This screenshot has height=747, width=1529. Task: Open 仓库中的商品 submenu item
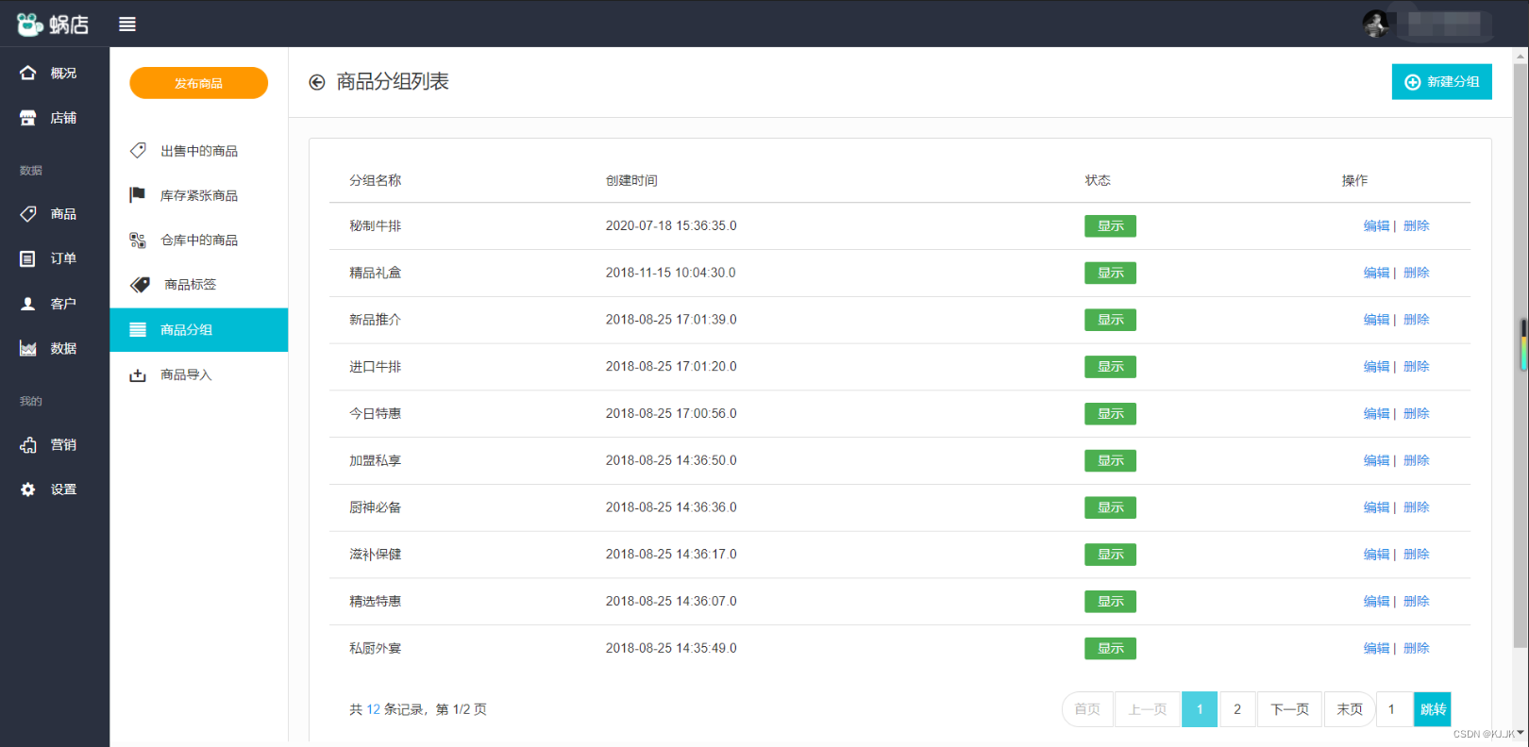pyautogui.click(x=199, y=240)
